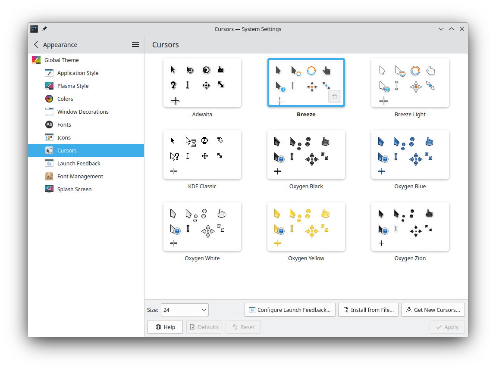Select the Plasma Style sidebar icon
Screen dimensions: 496x370
49,86
